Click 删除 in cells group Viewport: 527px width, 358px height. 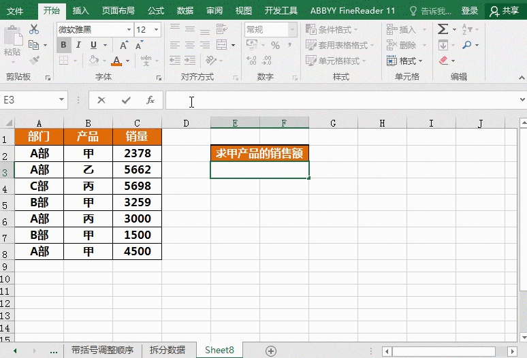tap(401, 45)
